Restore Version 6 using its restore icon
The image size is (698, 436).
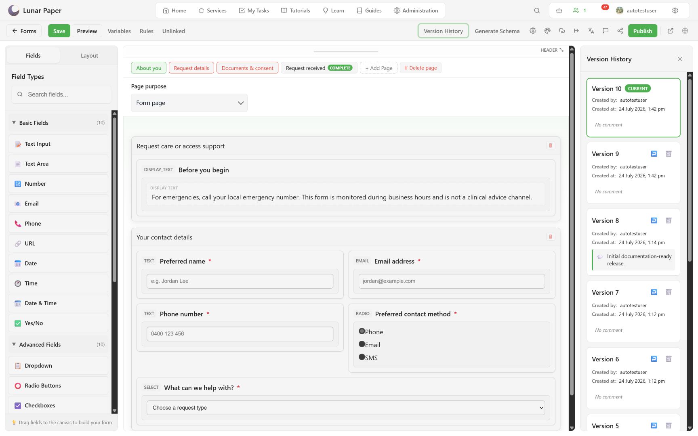(x=654, y=359)
